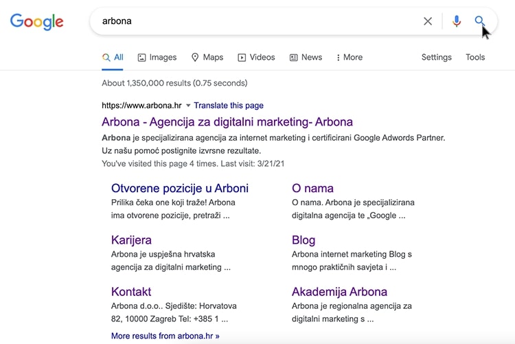Open Arbona - Agencija za digitalni marketing result
The width and height of the screenshot is (515, 344).
227,122
